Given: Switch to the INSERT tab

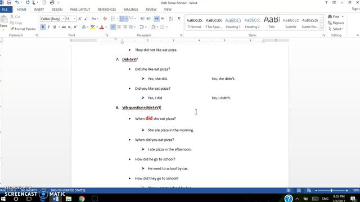Looking at the screenshot, I should [39, 10].
